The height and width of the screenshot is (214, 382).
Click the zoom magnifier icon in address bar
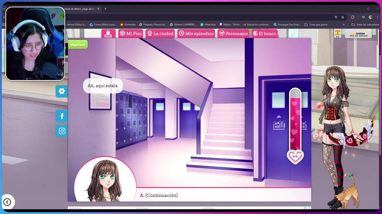[x=336, y=17]
